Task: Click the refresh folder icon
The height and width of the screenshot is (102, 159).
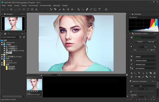Action: coord(24,37)
